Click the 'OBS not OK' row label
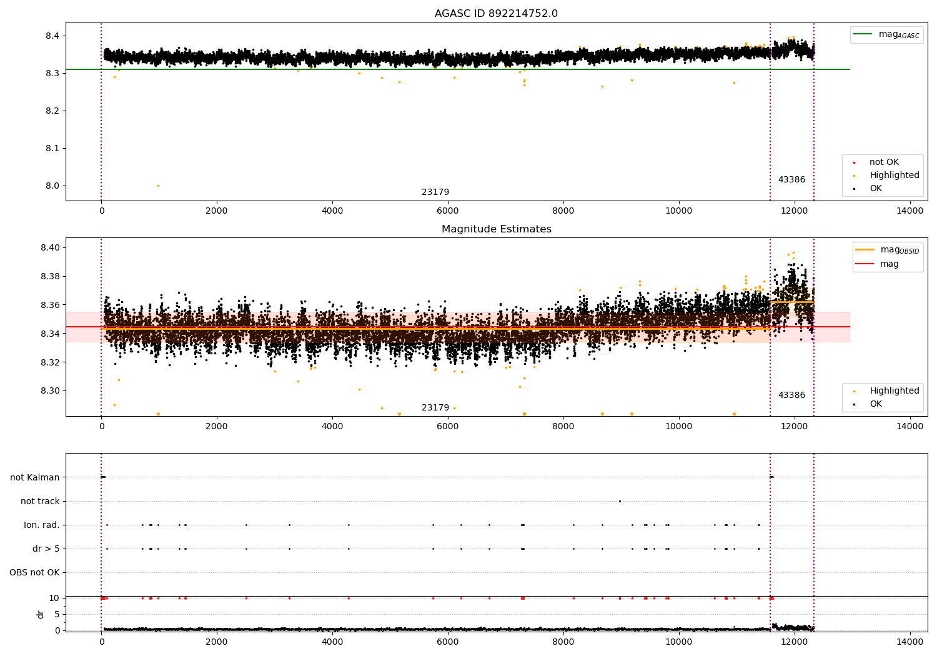The image size is (937, 656). [35, 572]
